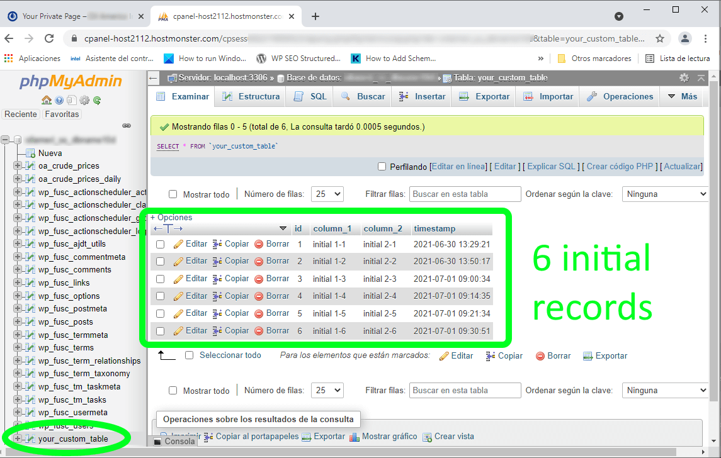721x458 pixels.
Task: Sort by timestamp column header
Action: (x=434, y=229)
